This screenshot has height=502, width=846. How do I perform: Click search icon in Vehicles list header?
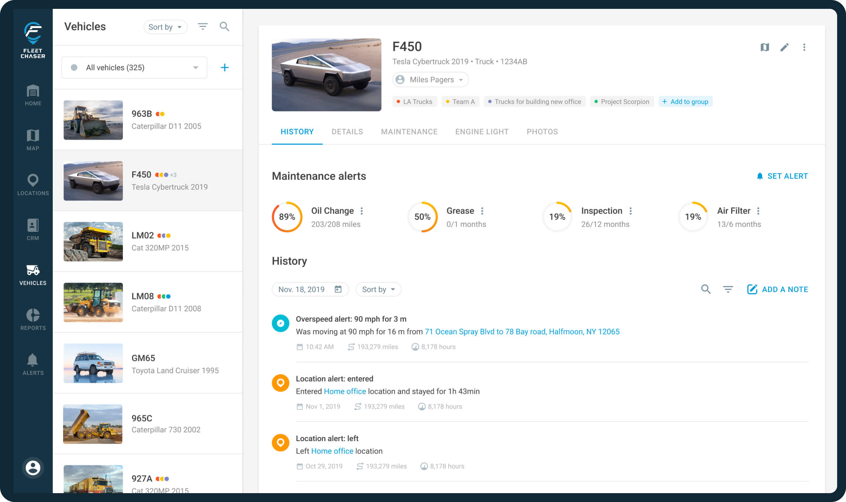pyautogui.click(x=224, y=27)
